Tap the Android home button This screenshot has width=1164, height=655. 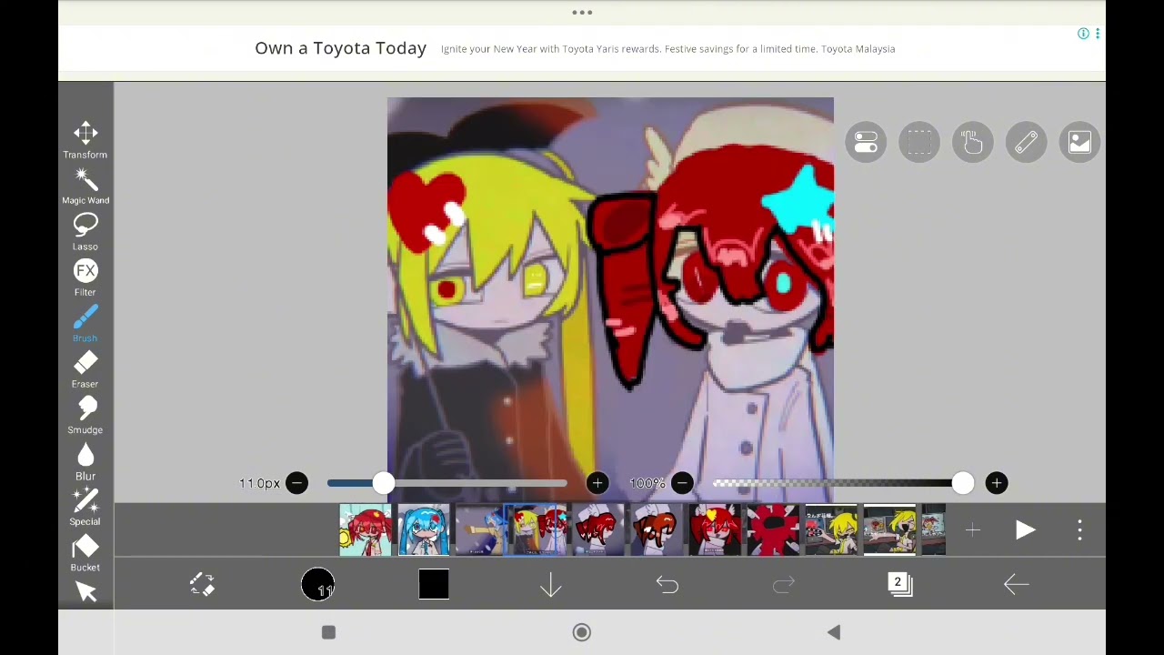[582, 632]
